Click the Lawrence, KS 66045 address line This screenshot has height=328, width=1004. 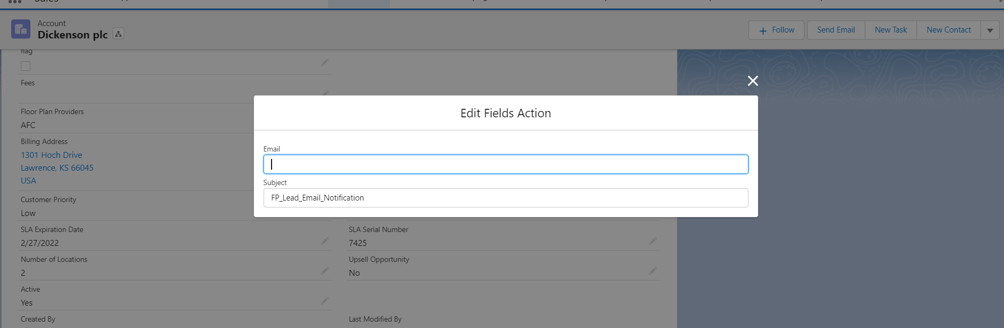pyautogui.click(x=57, y=168)
